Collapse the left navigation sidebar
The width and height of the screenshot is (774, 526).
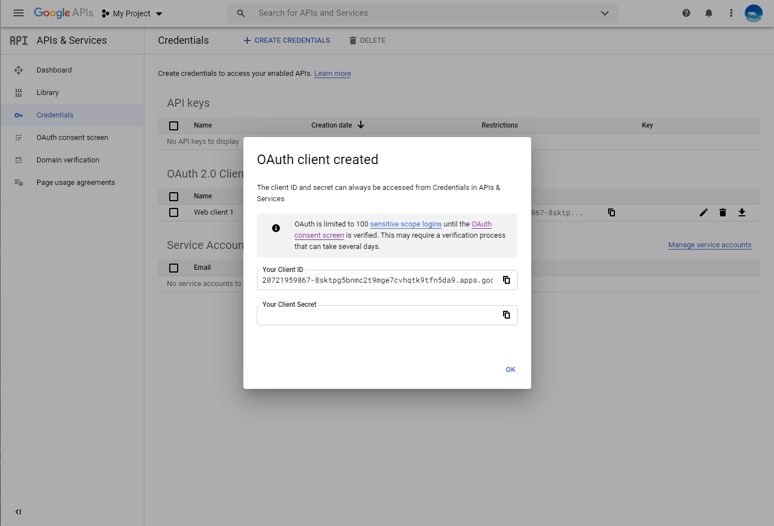pyautogui.click(x=17, y=512)
